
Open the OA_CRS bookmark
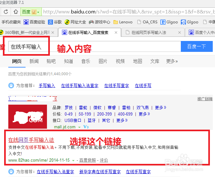(x=147, y=22)
